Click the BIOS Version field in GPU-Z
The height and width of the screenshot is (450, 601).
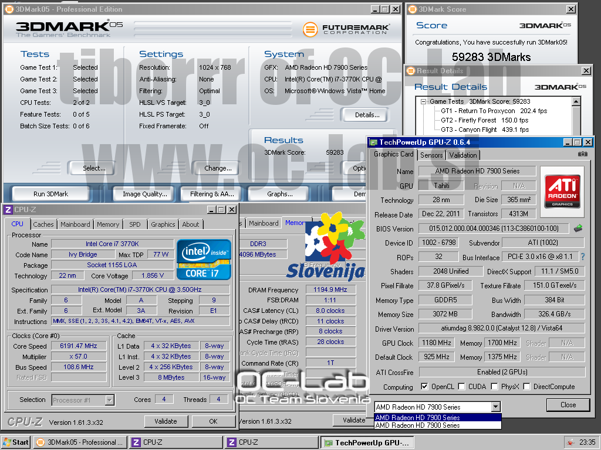click(494, 229)
